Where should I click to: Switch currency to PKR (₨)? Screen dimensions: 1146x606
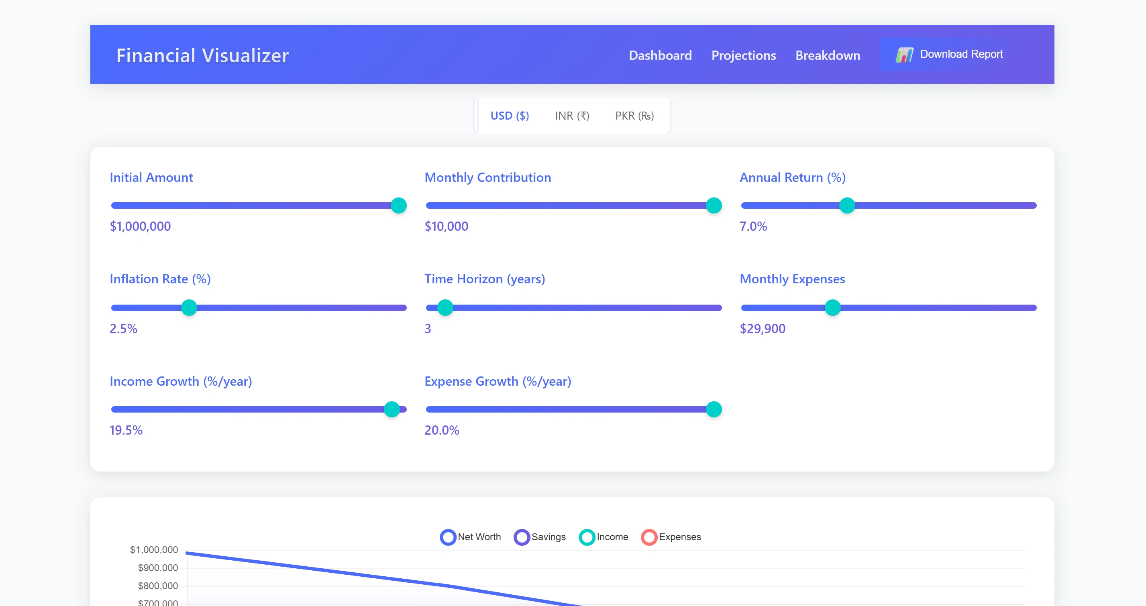point(634,116)
